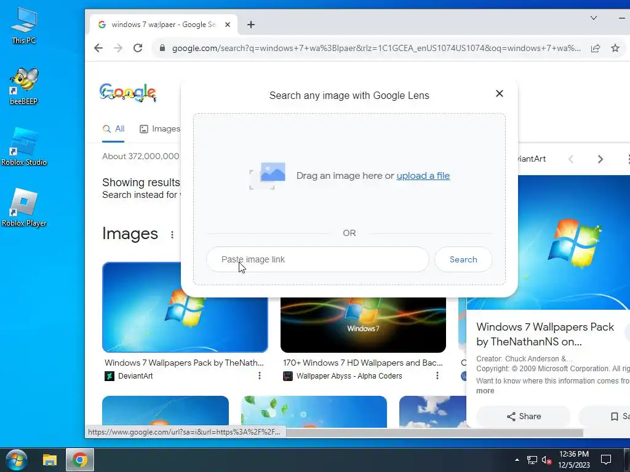Click network tray icon
This screenshot has width=630, height=472.
[532, 460]
